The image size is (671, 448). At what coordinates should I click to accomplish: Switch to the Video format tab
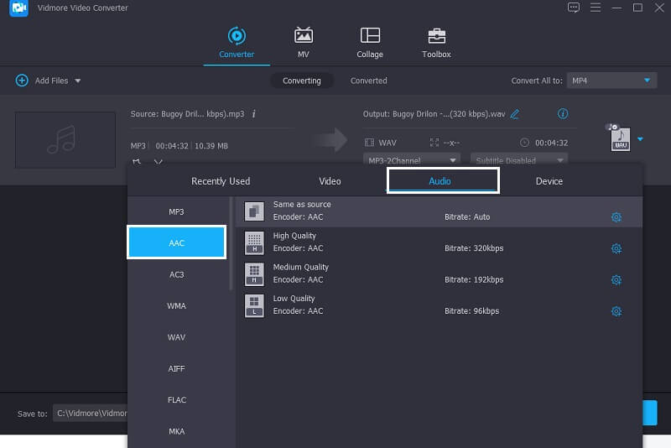click(x=330, y=181)
